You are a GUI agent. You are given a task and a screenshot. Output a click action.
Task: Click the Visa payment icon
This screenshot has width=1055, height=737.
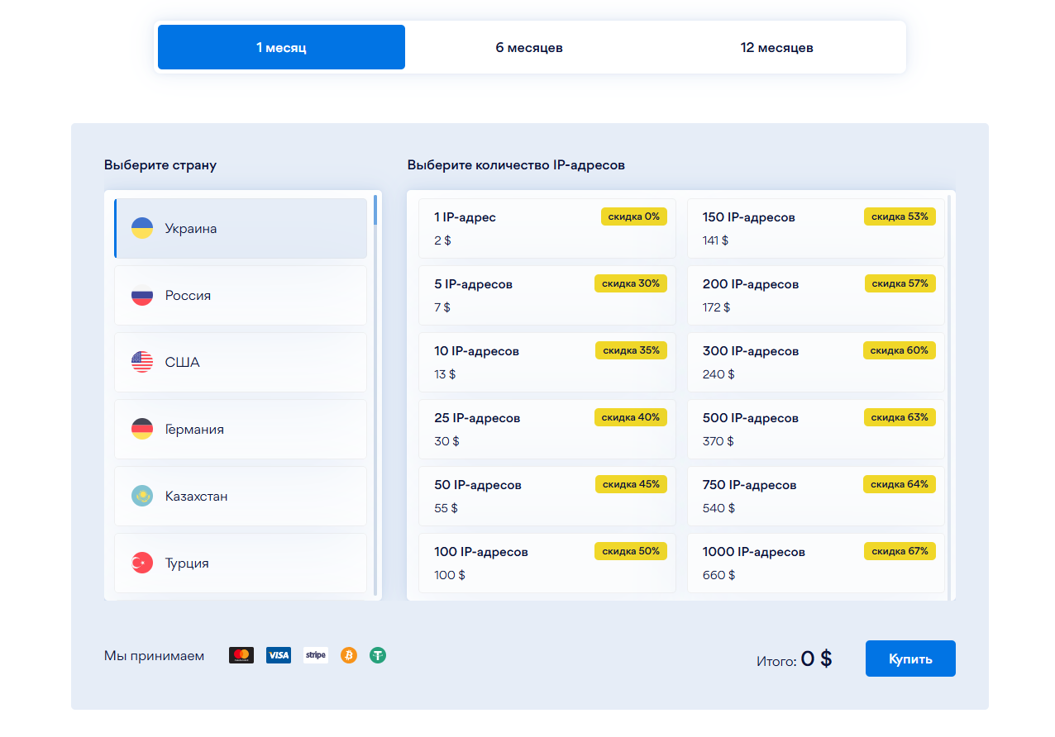click(x=279, y=655)
